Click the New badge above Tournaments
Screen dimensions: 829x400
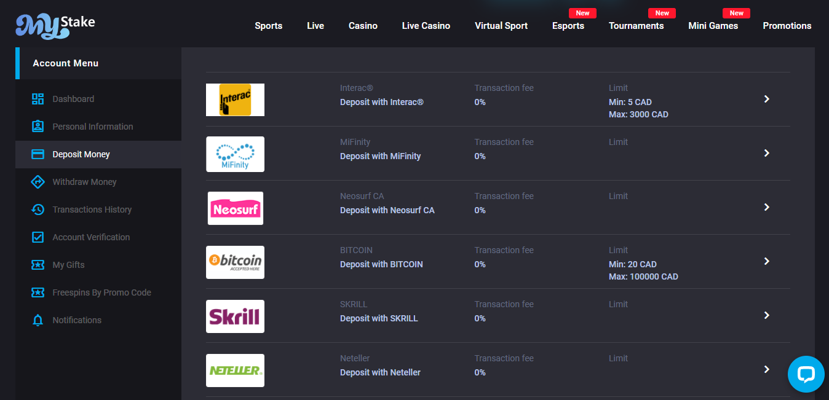pos(662,13)
